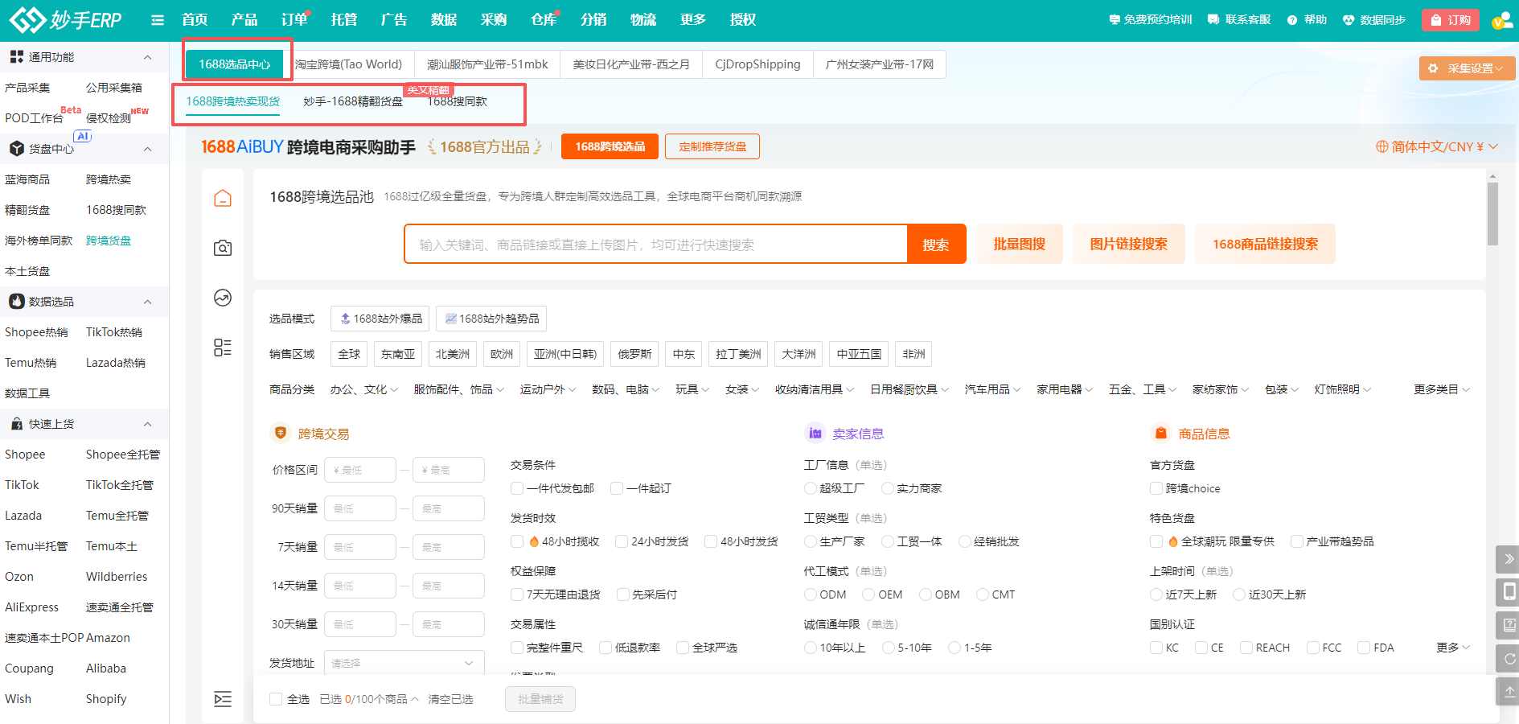Viewport: 1519px width, 724px height.
Task: Check the 一件代发包邮 checkbox
Action: [x=517, y=488]
